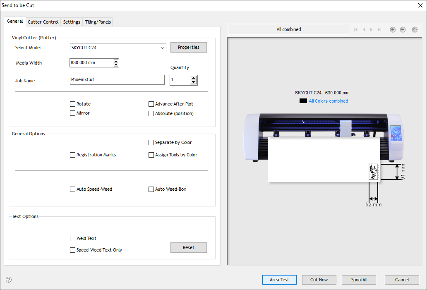Go to last preview page icon

coord(379,30)
